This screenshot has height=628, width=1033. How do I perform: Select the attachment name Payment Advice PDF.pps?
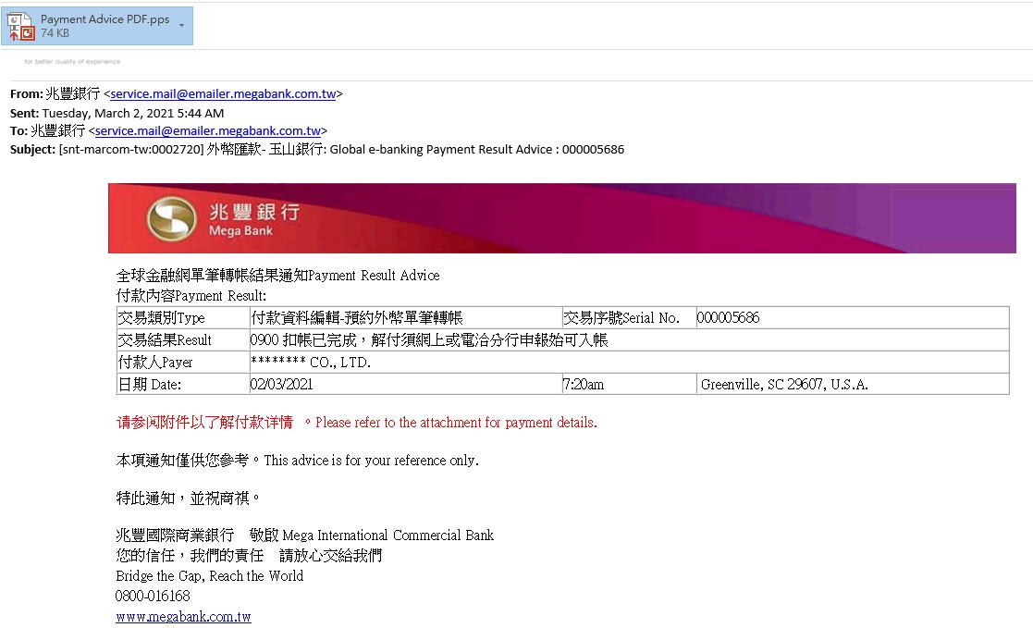point(105,19)
